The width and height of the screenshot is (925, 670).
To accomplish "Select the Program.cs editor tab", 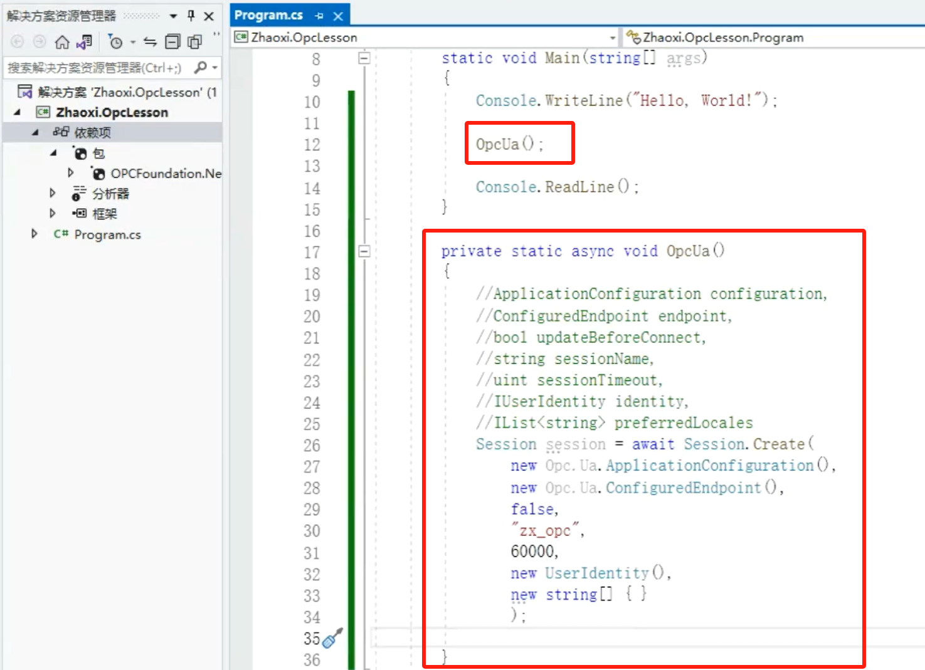I will (x=268, y=15).
